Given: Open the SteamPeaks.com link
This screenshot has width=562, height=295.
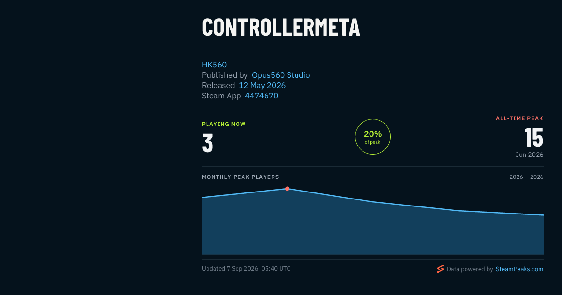Looking at the screenshot, I should pyautogui.click(x=519, y=269).
